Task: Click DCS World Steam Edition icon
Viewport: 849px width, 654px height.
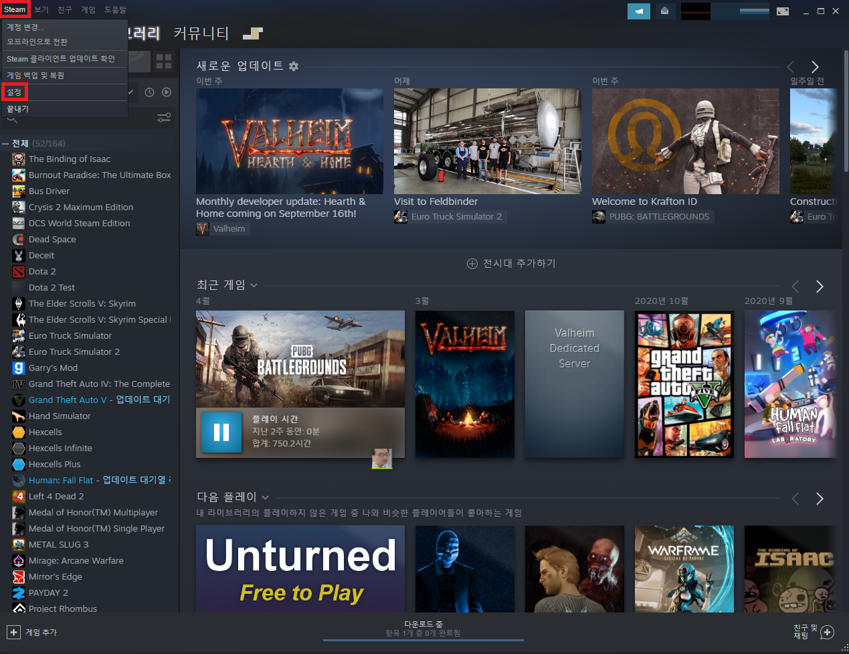Action: point(19,224)
